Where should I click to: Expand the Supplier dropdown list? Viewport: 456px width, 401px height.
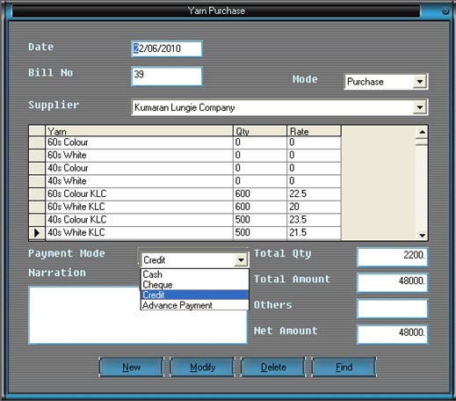point(420,107)
